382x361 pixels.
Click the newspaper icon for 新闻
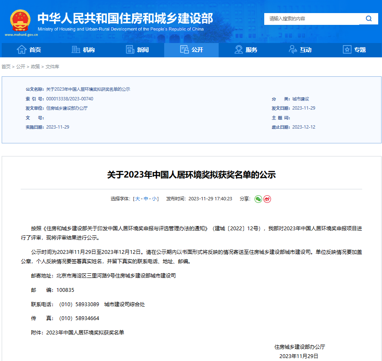click(x=130, y=50)
